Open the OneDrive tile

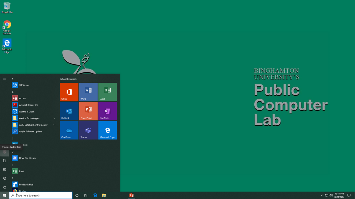coord(69,130)
